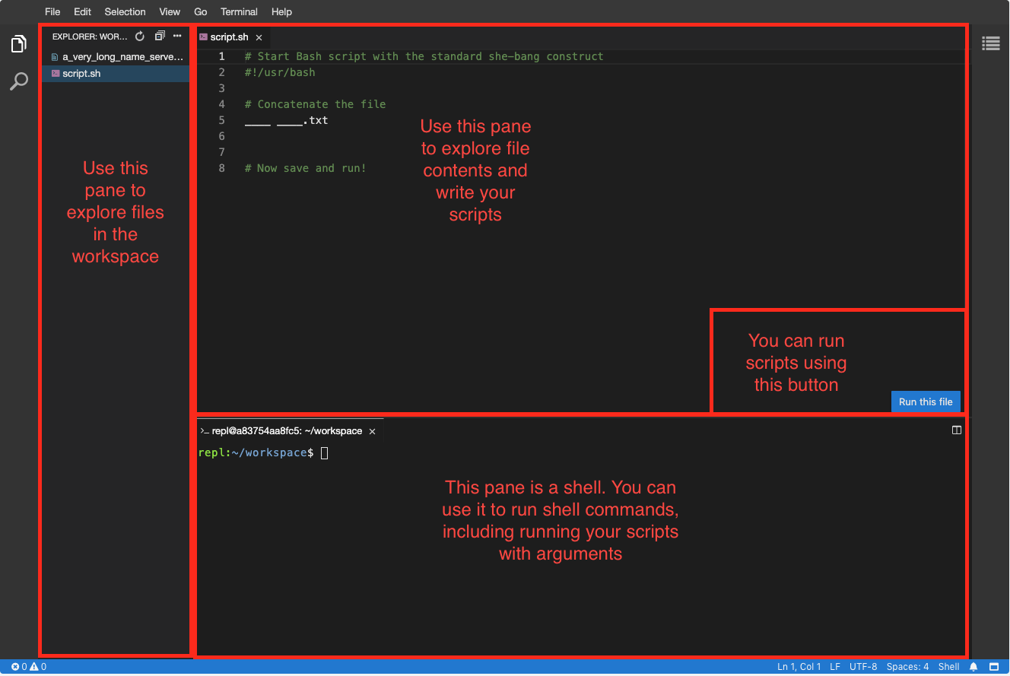Change encoding via UTF-8 indicator
Image resolution: width=1010 pixels, height=676 pixels.
point(863,667)
